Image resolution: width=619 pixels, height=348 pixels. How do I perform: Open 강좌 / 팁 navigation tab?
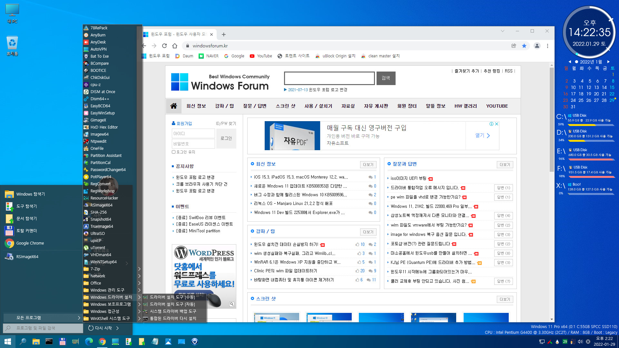click(224, 106)
